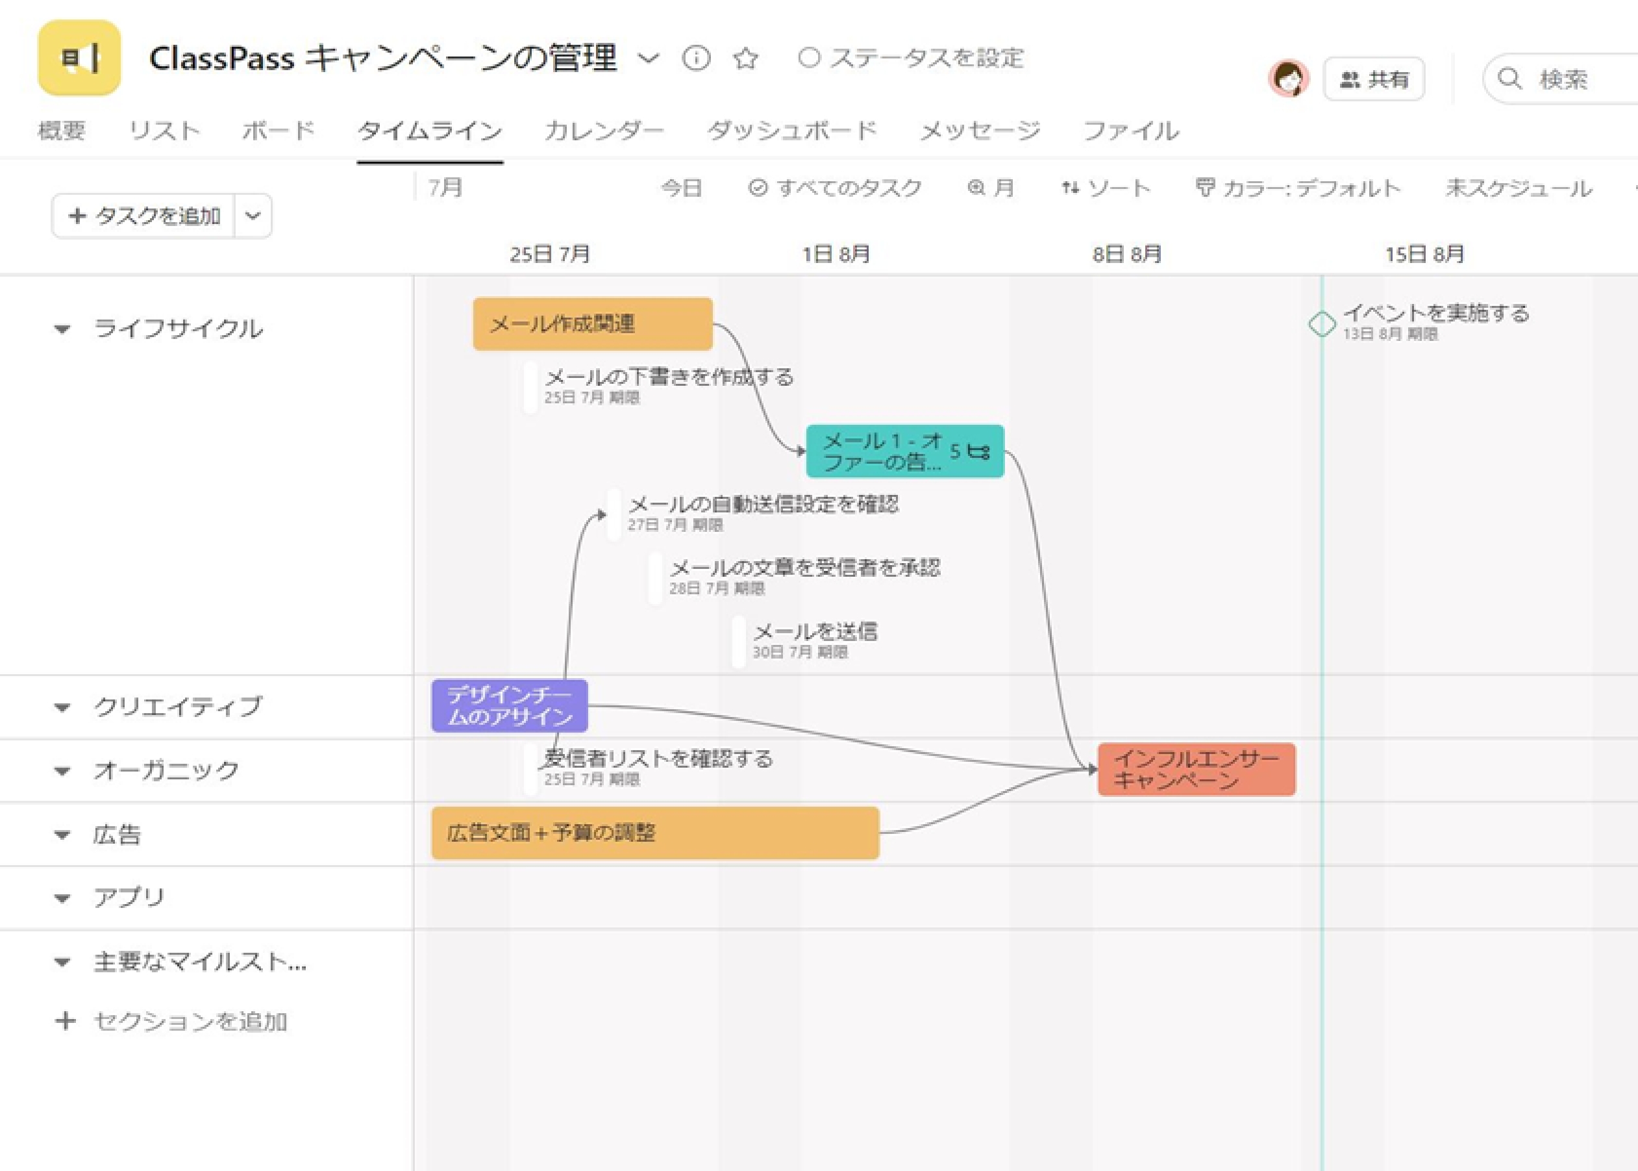Screen dimensions: 1638x1171
Task: Open the ダッシュボード tab
Action: coord(791,131)
